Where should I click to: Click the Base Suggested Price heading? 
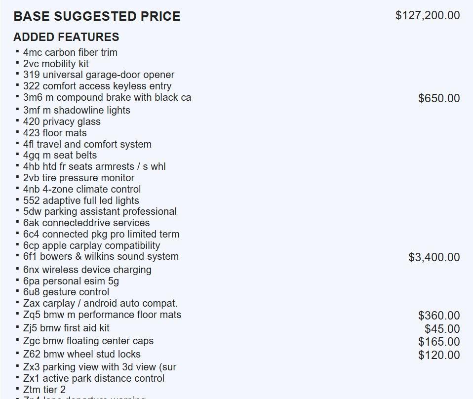(x=97, y=16)
